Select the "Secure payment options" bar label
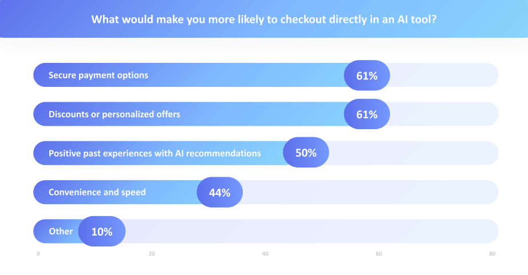 (x=98, y=75)
